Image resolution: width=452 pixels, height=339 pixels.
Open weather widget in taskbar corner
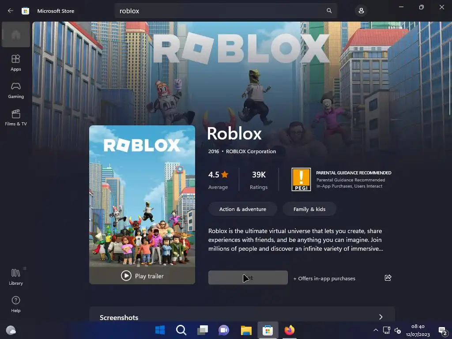click(11, 330)
